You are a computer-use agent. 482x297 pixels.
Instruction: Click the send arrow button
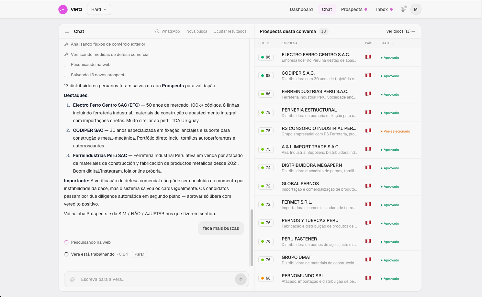coord(241,279)
